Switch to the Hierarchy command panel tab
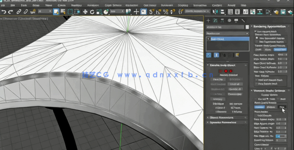 coord(222,20)
